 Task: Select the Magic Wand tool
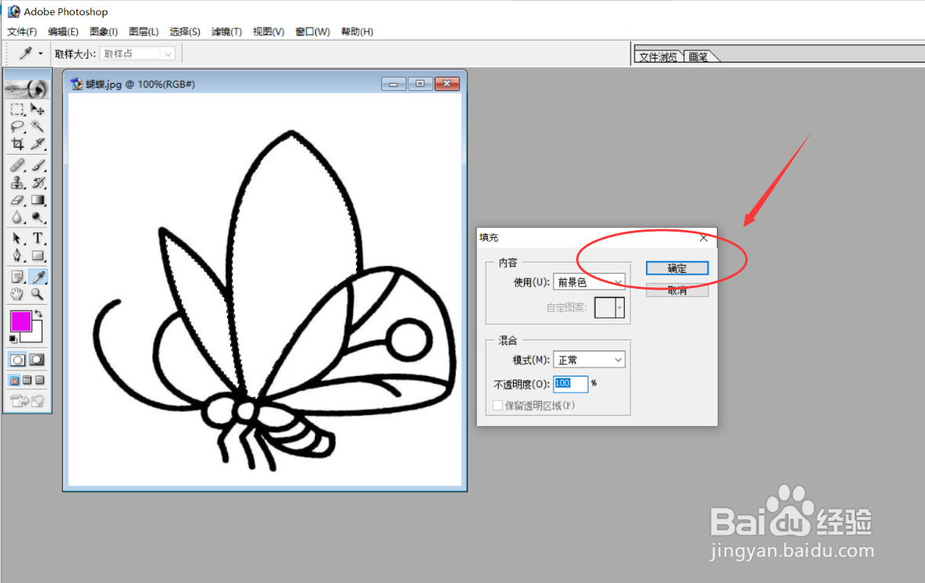37,127
